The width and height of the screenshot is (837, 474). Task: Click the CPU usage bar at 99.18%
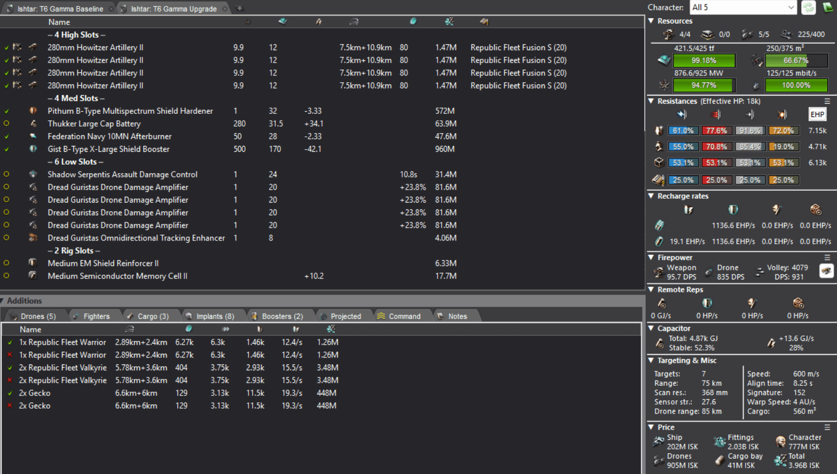(704, 60)
